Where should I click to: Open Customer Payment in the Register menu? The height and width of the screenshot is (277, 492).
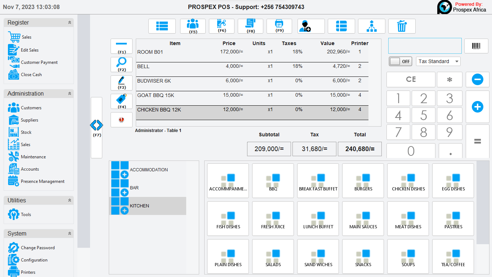pos(39,62)
